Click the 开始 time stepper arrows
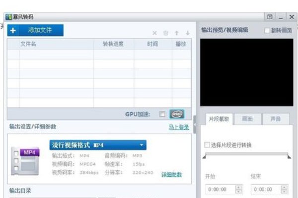Screen dimensions: 298x198 tap(238, 190)
